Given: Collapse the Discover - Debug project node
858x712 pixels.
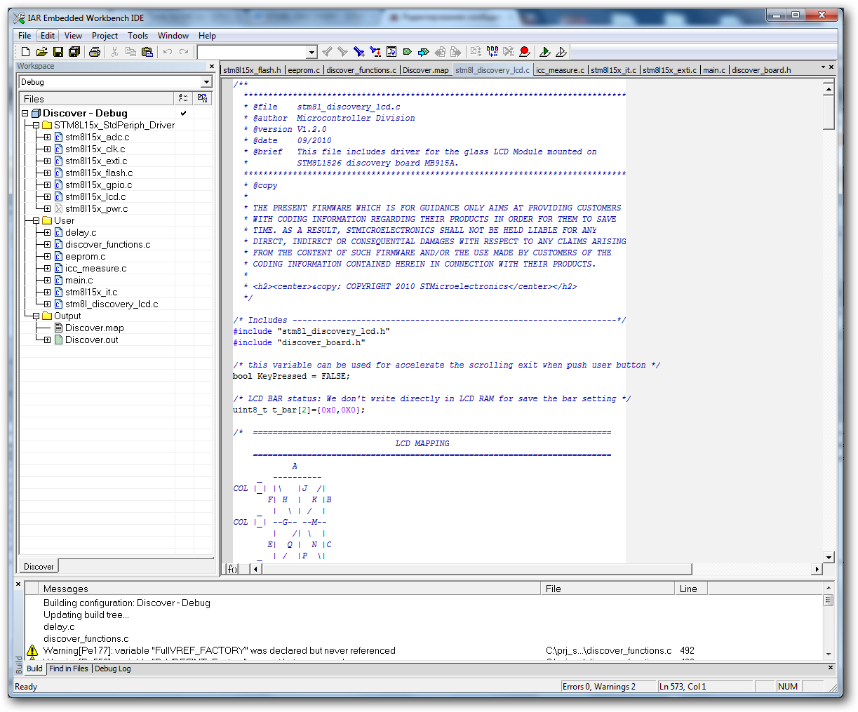Looking at the screenshot, I should click(25, 113).
